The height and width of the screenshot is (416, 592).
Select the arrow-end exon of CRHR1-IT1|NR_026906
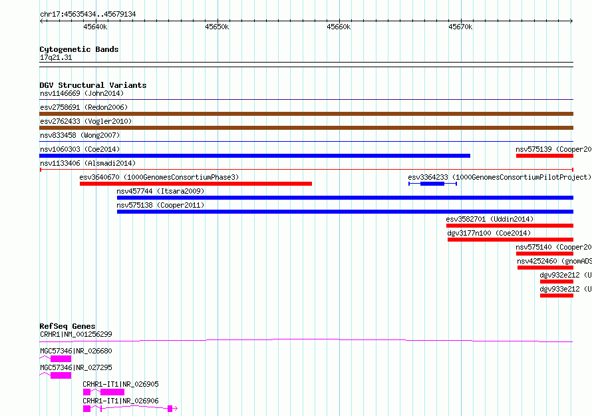click(170, 409)
